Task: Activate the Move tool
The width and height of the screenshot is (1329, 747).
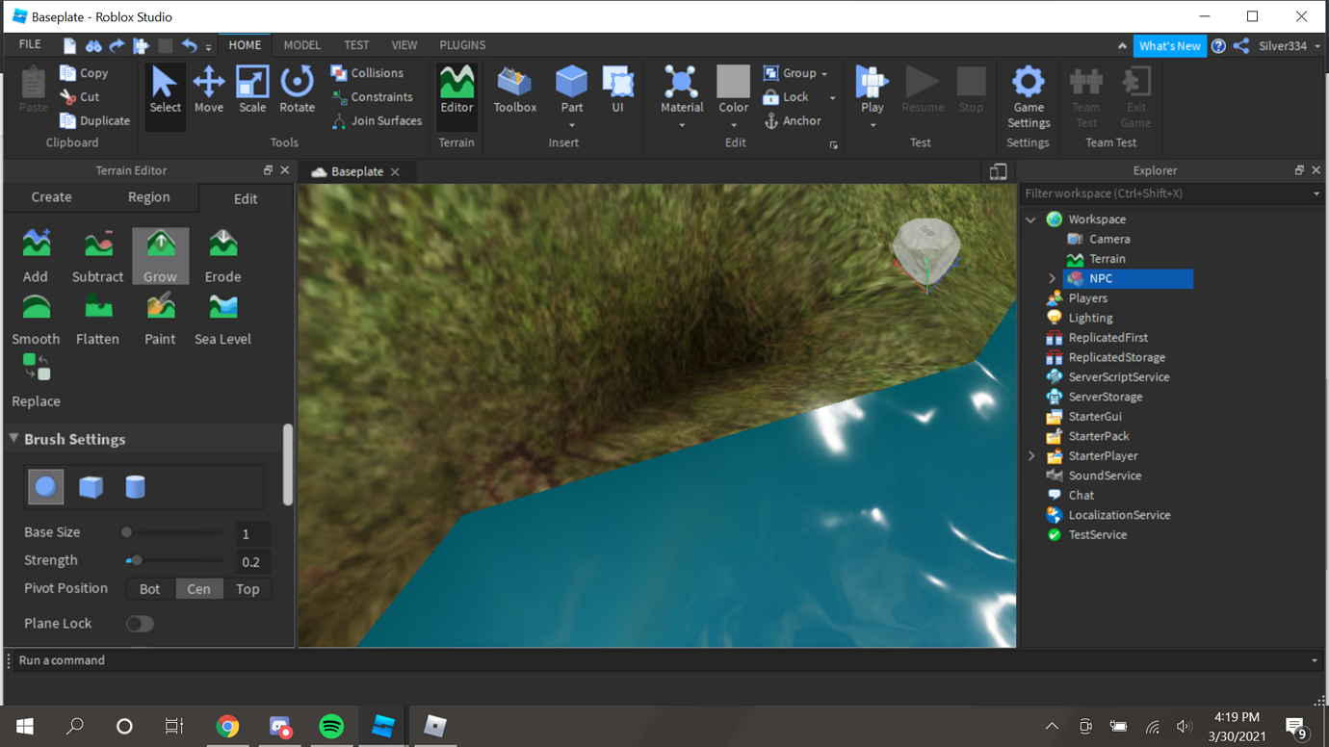Action: click(209, 90)
